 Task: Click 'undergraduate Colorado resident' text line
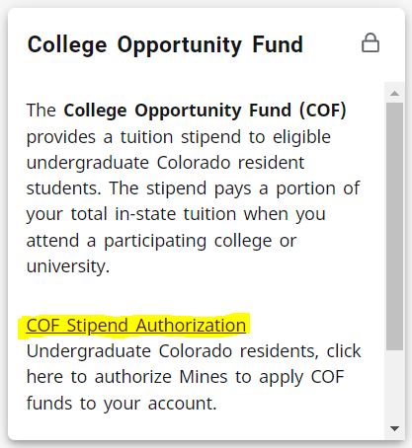[165, 163]
